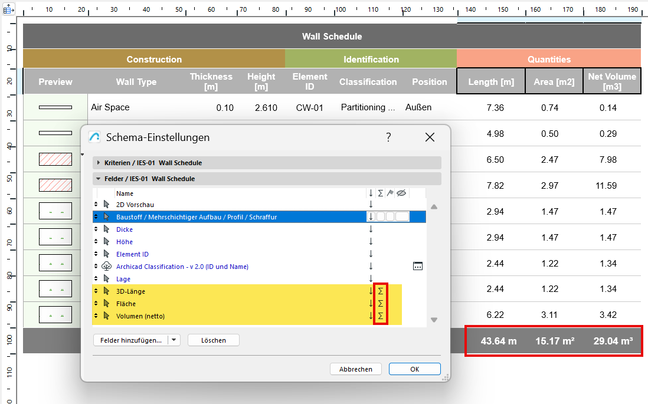Collapse the Felder / IES-01 Wall Schedule panel

(99, 179)
